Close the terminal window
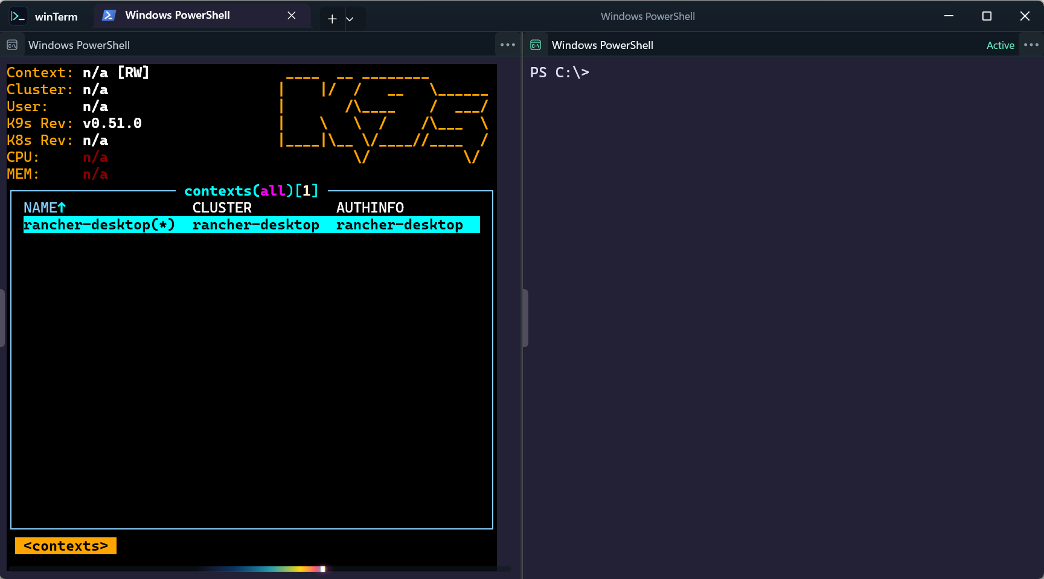Viewport: 1044px width, 579px height. [1025, 16]
